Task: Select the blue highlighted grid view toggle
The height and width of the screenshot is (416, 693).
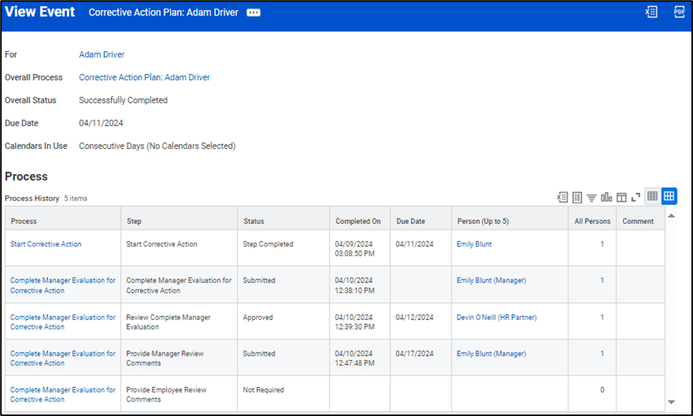Action: [x=669, y=196]
